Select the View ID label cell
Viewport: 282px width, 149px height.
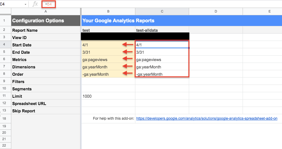coord(46,37)
